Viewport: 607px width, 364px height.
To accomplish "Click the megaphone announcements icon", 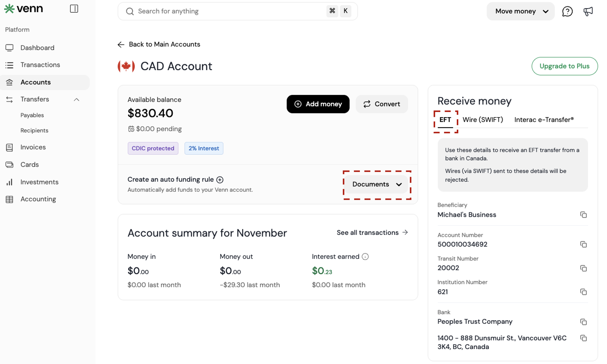I will tap(588, 12).
